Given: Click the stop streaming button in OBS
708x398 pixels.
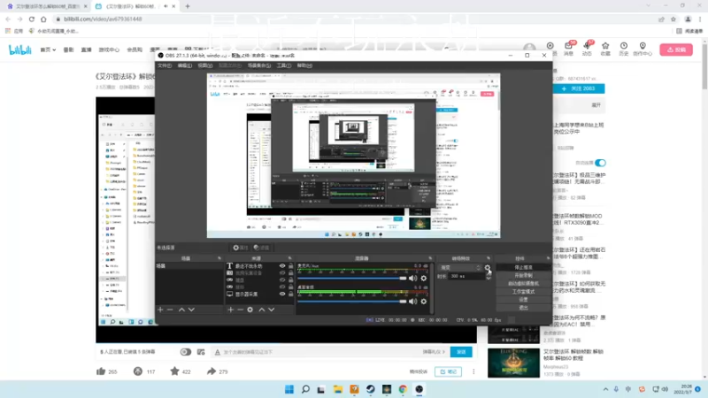Looking at the screenshot, I should click(x=523, y=268).
